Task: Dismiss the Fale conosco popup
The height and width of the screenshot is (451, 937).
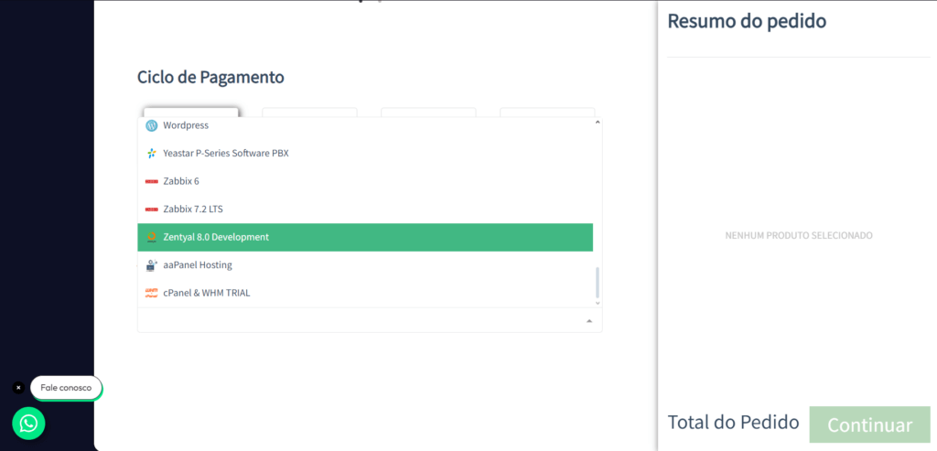Action: tap(18, 388)
